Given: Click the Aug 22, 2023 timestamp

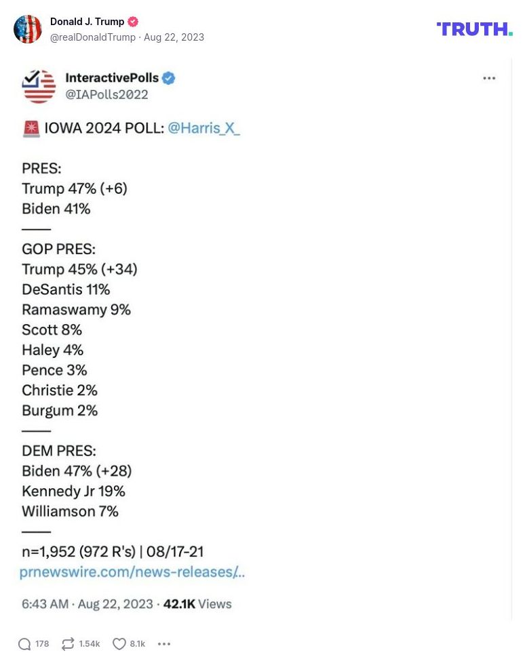Looking at the screenshot, I should pyautogui.click(x=174, y=37).
